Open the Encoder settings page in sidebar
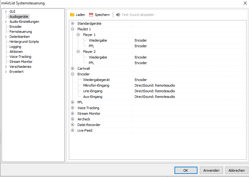 coord(15,27)
